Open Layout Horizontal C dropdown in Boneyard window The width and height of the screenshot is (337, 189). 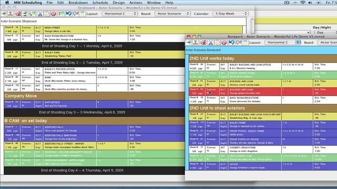pos(283,43)
